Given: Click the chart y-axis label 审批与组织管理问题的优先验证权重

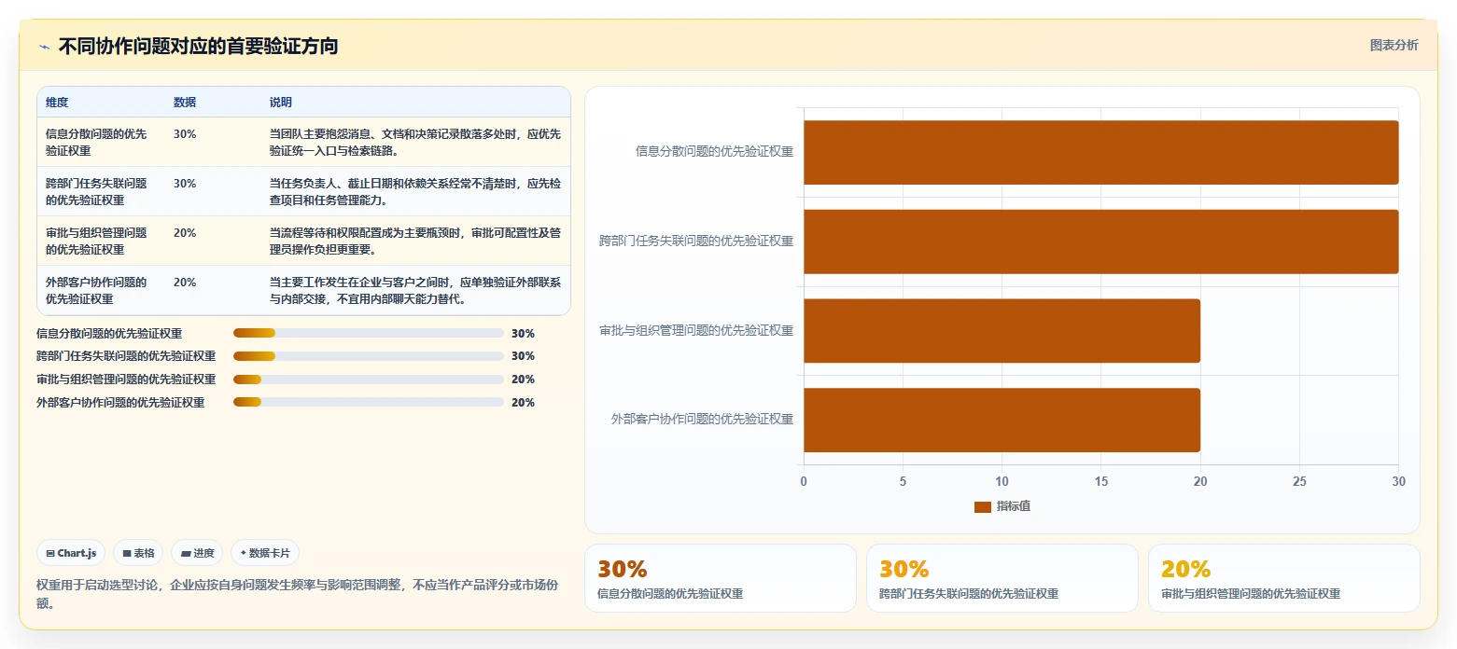Looking at the screenshot, I should 696,330.
